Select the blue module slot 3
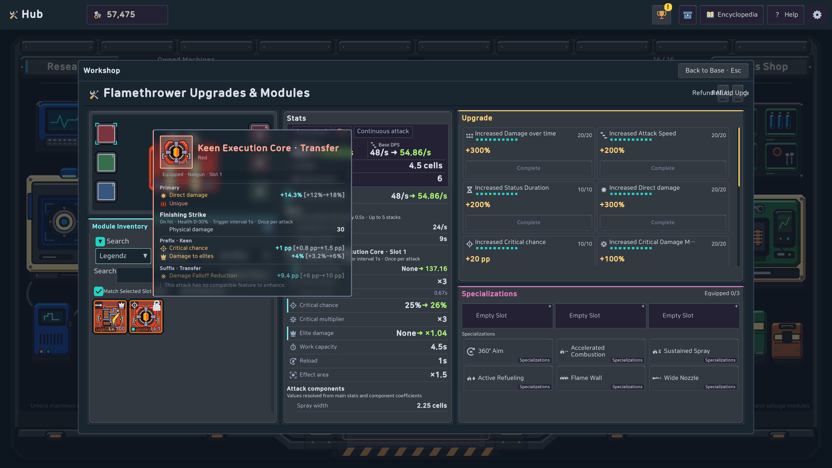The height and width of the screenshot is (468, 832). click(x=106, y=191)
